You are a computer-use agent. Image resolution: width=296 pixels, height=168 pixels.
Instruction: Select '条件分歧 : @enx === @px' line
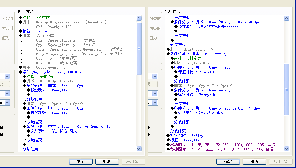[x=198, y=54]
